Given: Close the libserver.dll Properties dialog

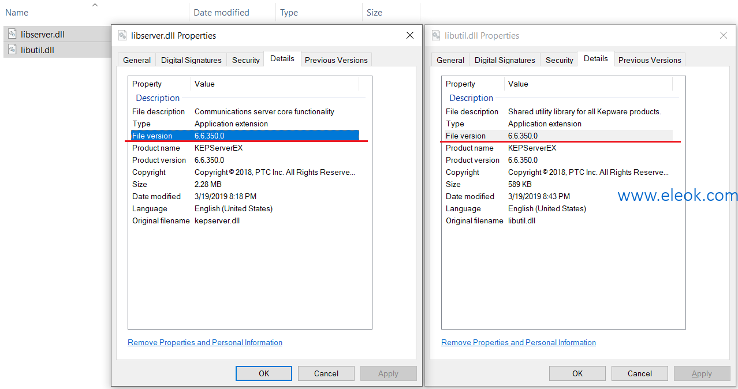Looking at the screenshot, I should coord(410,35).
